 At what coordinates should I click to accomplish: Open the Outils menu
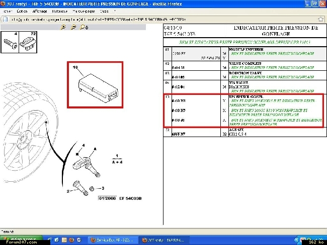click(x=104, y=11)
